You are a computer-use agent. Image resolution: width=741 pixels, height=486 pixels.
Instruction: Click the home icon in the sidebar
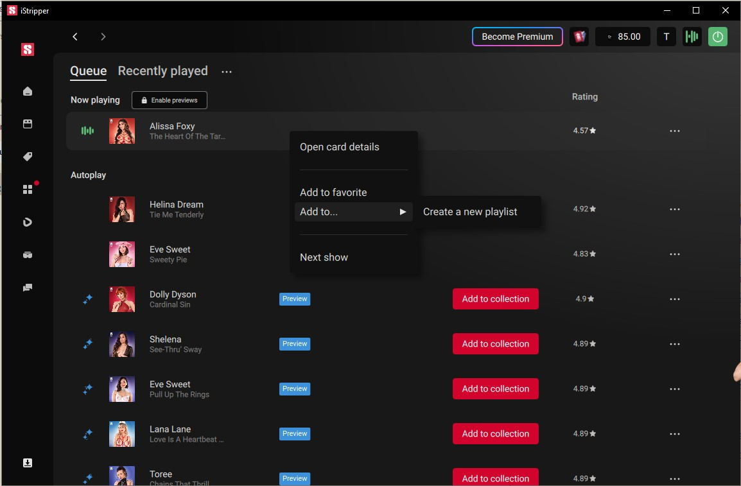point(28,91)
